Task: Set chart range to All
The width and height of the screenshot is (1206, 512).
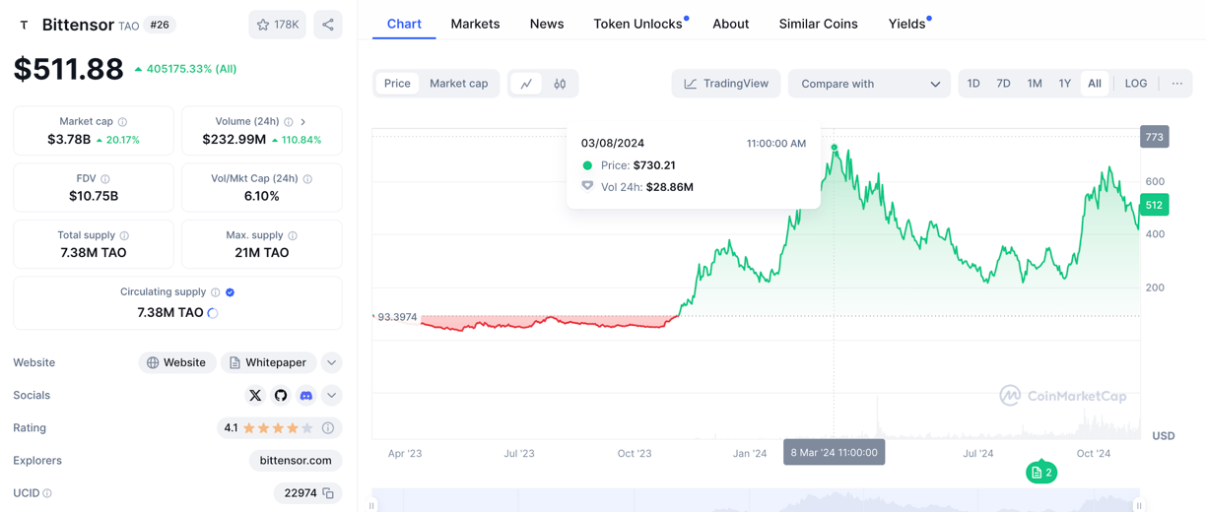Action: (1095, 84)
